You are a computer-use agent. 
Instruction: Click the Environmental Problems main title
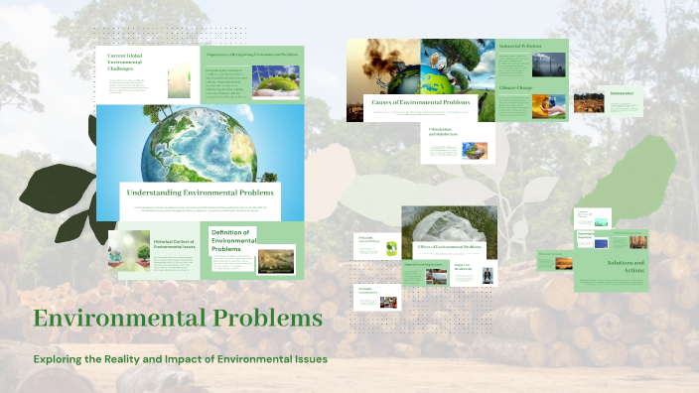click(178, 319)
